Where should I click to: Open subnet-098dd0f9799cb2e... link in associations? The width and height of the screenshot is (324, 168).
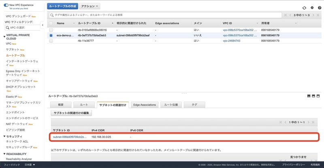tap(70, 137)
